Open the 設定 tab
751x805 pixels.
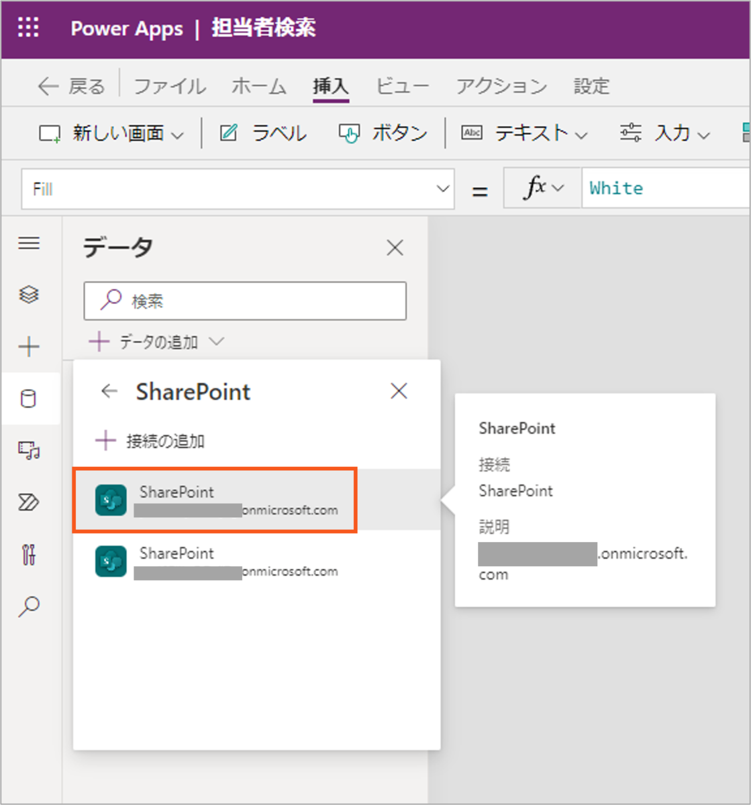click(591, 87)
